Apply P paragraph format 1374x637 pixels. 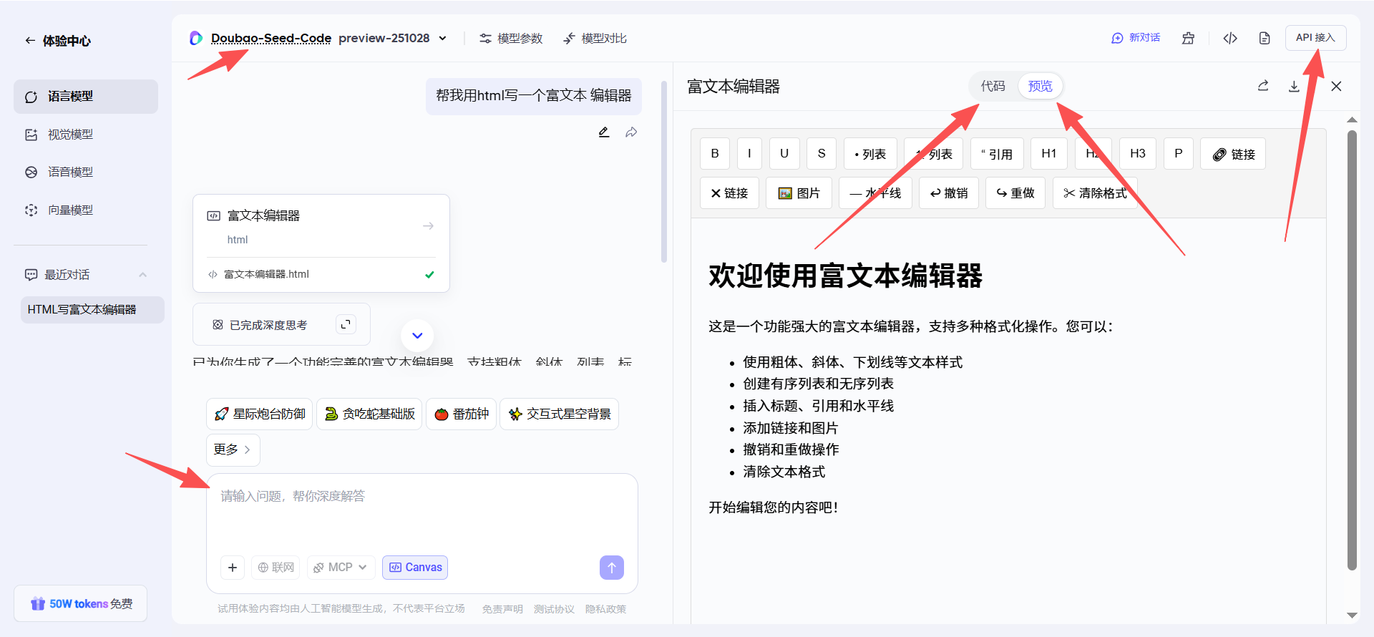[1179, 154]
